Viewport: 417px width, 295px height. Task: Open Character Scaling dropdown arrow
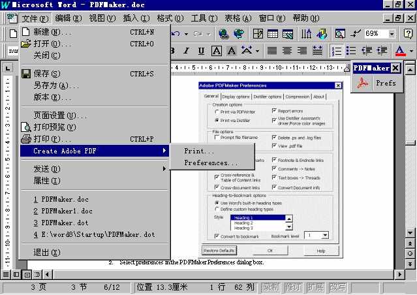(257, 50)
